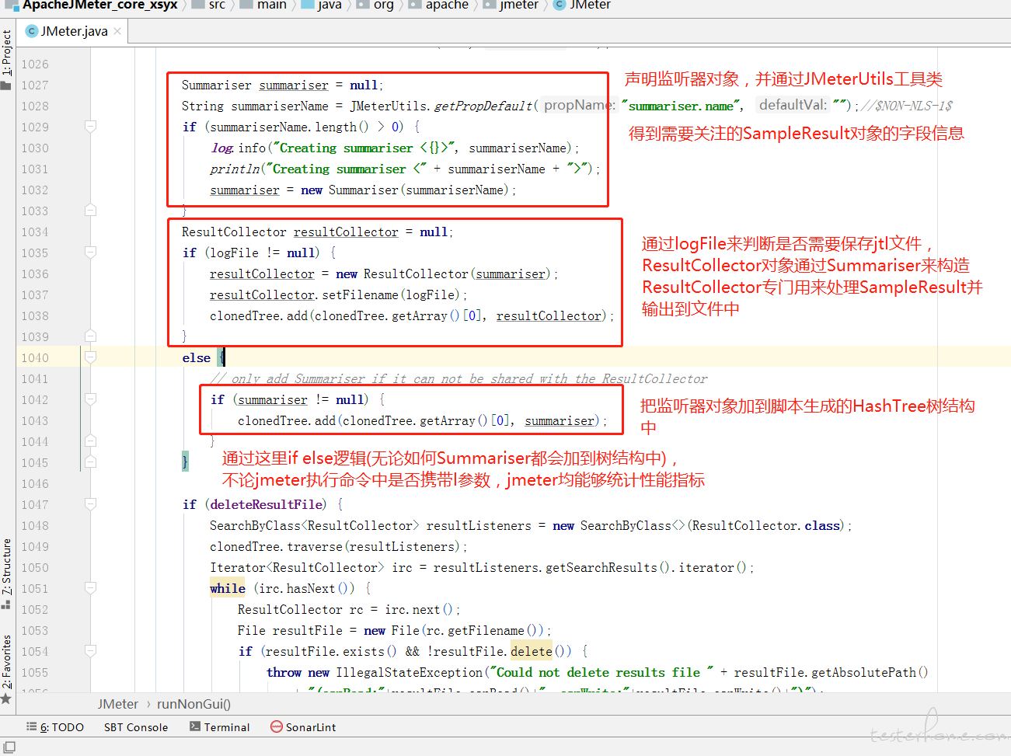The image size is (1011, 756).
Task: Click the "defaultVal:" parameter hint on line 1028
Action: click(x=793, y=105)
